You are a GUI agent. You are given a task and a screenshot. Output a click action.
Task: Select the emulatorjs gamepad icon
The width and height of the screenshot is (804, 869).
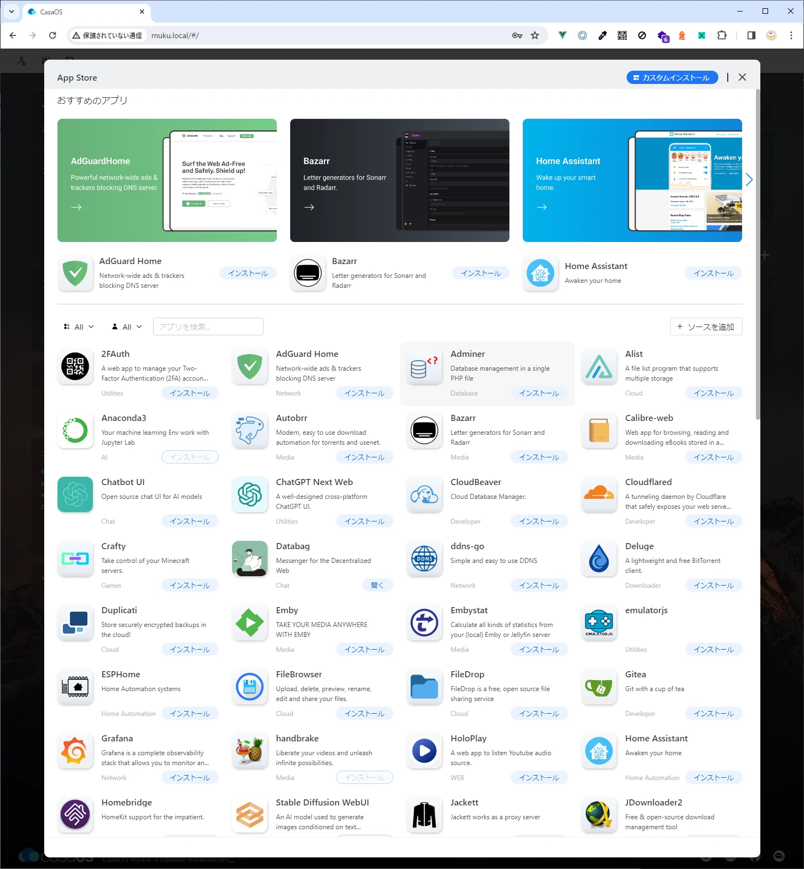[x=599, y=623]
